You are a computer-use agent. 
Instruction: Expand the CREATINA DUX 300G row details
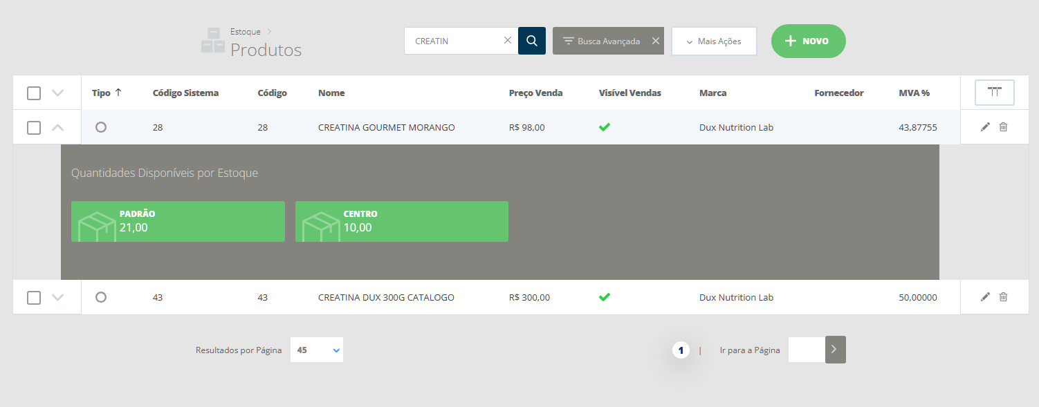tap(58, 298)
